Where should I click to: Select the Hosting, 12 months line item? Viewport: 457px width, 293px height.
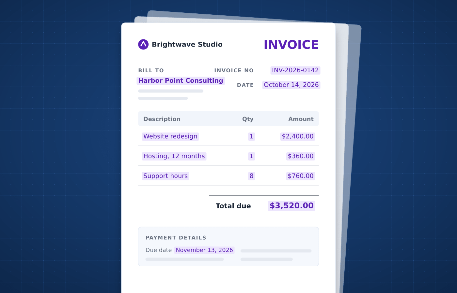(x=174, y=156)
